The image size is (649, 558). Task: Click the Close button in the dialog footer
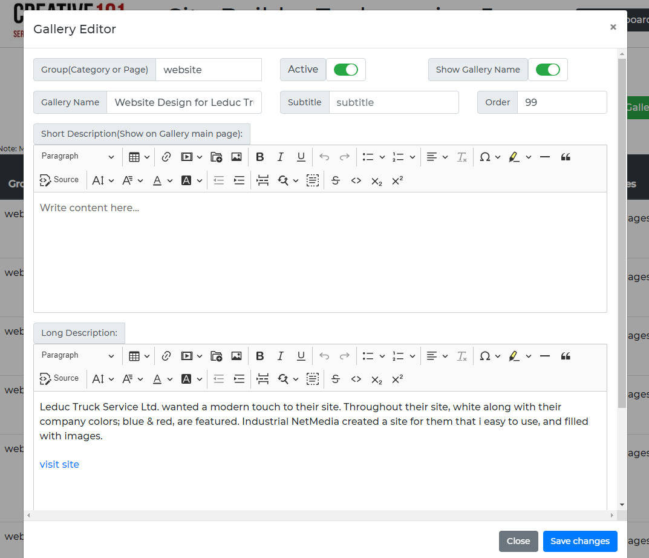pyautogui.click(x=518, y=541)
